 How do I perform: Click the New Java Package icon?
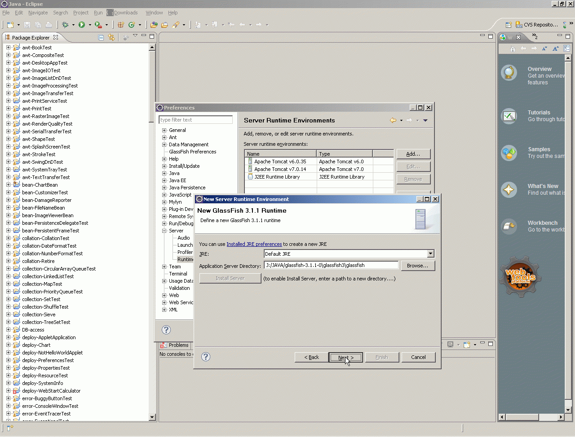[x=121, y=25]
